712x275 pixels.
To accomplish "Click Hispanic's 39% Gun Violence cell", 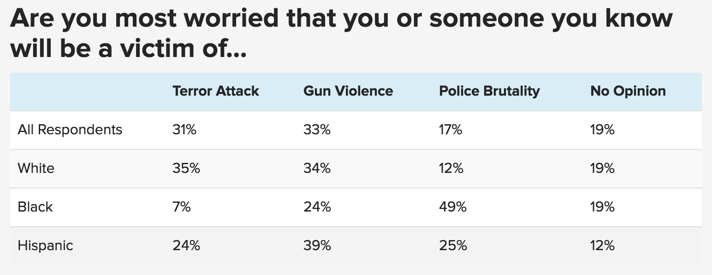I will click(317, 246).
